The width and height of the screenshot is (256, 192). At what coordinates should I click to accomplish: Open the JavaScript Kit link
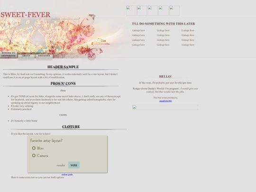165,101
